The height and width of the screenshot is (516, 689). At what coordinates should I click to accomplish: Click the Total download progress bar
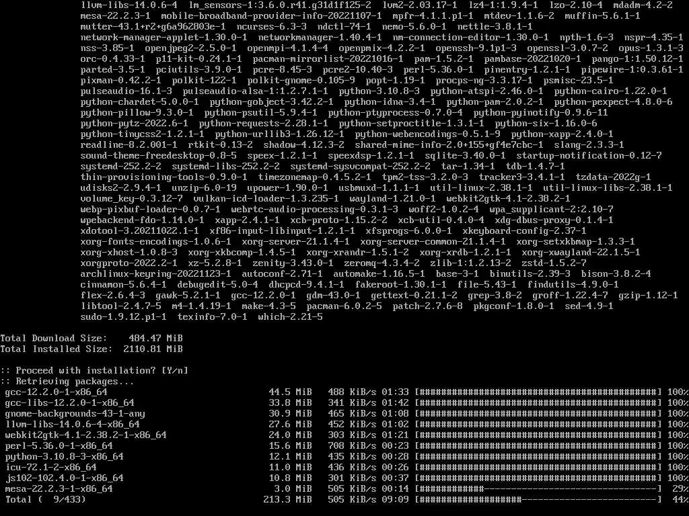coord(538,499)
